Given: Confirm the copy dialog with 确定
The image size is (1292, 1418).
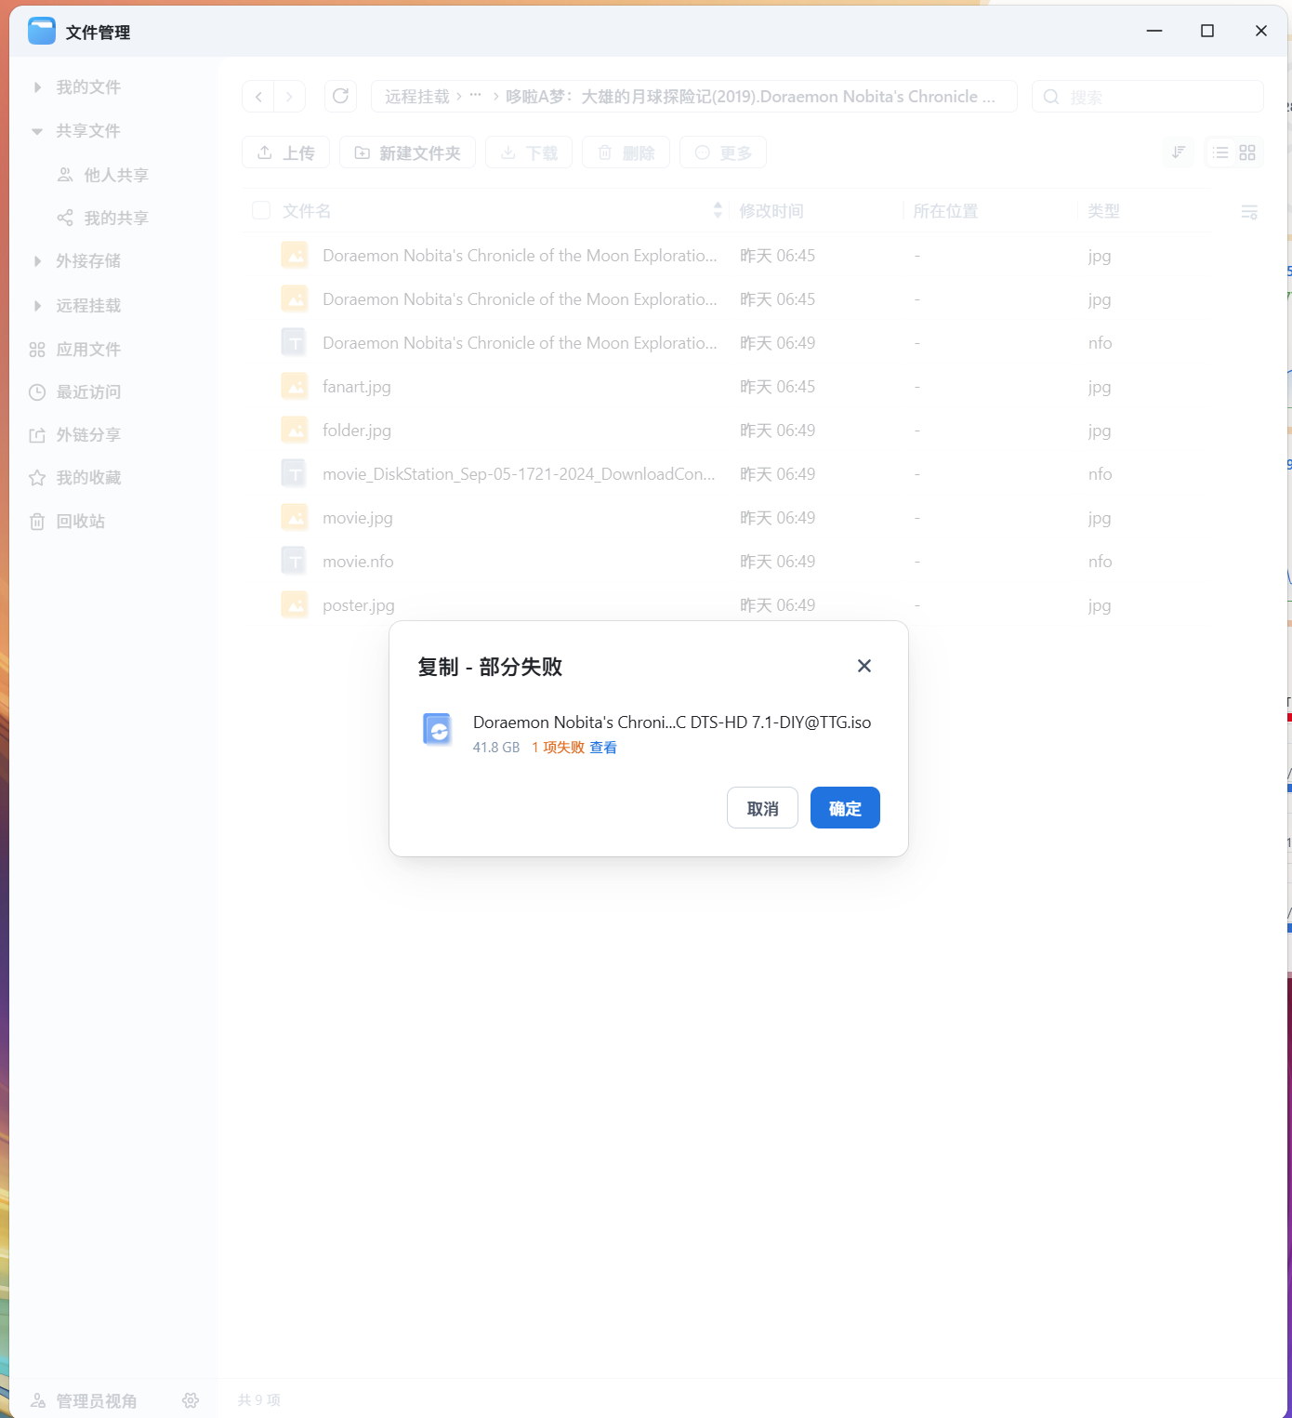Looking at the screenshot, I should click(x=844, y=807).
